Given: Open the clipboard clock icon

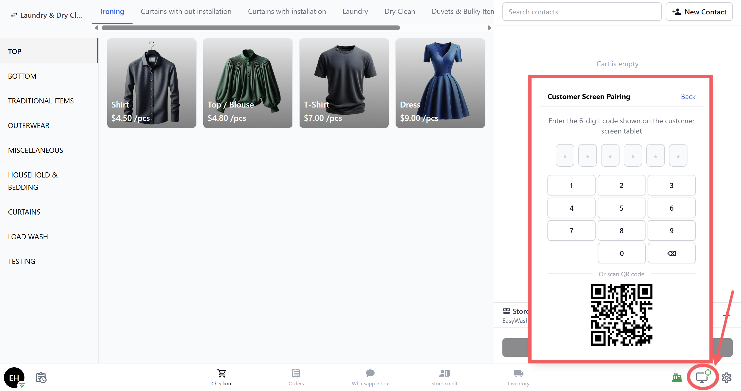Looking at the screenshot, I should coord(41,377).
